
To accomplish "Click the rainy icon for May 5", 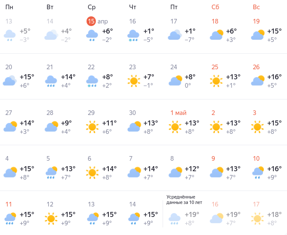I will pos(51,172).
